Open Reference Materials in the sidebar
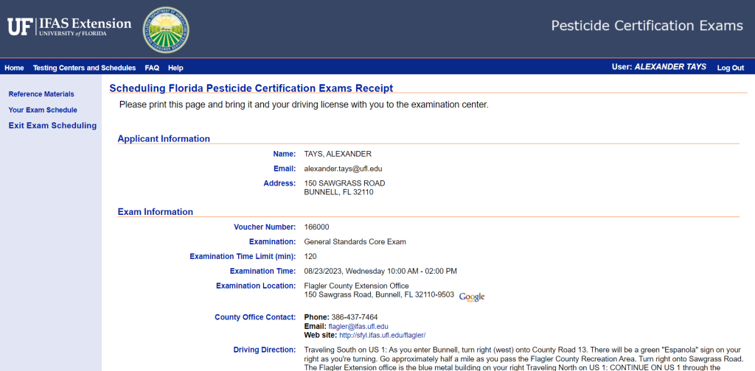755x371 pixels. point(41,94)
